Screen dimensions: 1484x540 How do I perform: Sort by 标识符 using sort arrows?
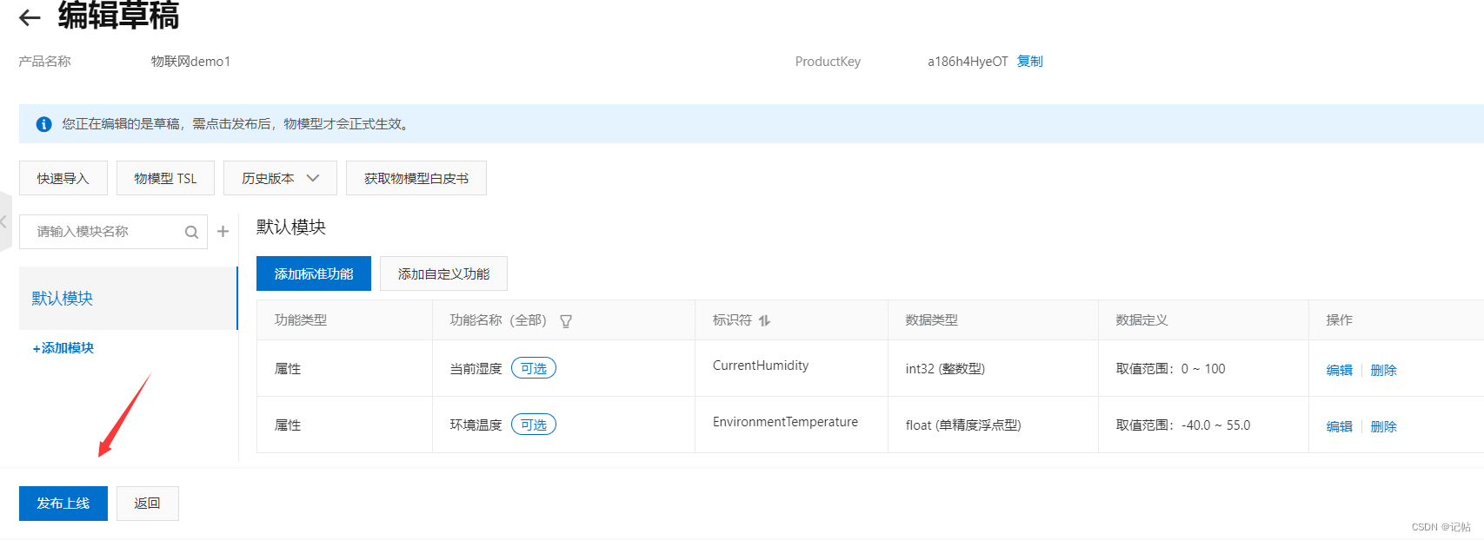(x=764, y=320)
